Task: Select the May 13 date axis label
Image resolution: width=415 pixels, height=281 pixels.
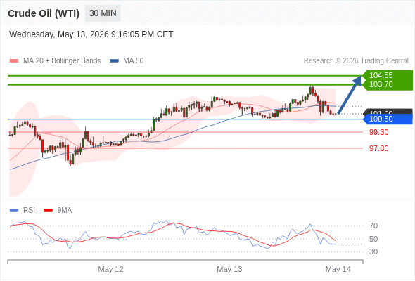Action: pos(229,269)
